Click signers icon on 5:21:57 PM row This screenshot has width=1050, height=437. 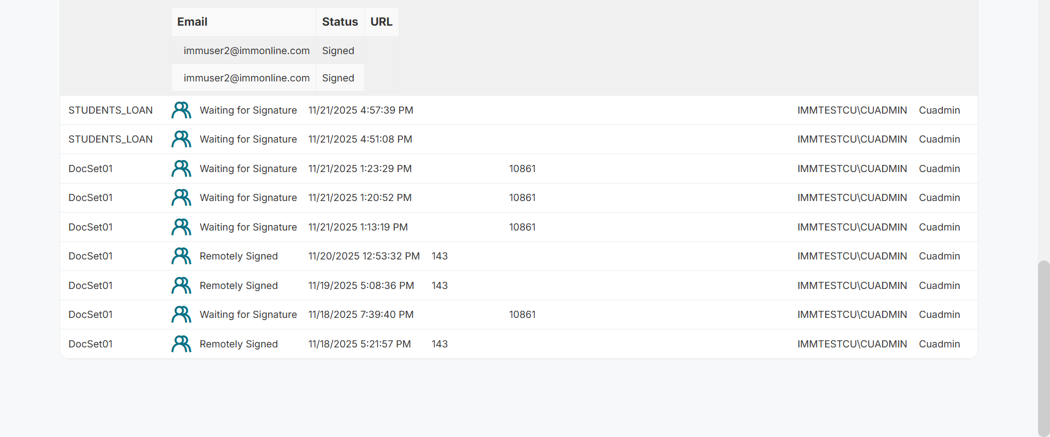point(181,344)
